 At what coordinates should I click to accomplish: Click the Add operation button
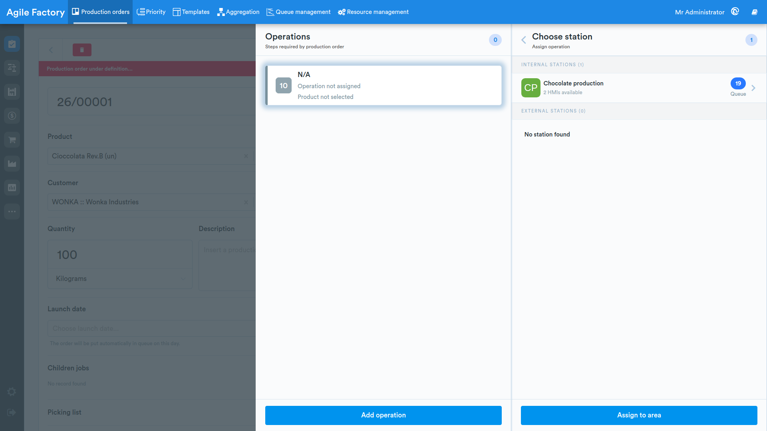pos(383,415)
